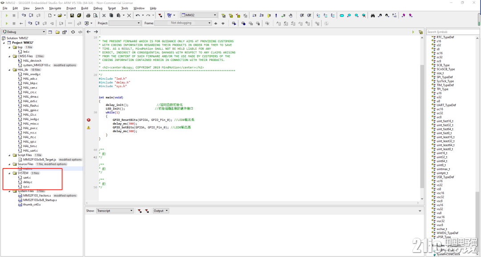
Task: Click uint32_t in the symbol list
Action: point(442,157)
